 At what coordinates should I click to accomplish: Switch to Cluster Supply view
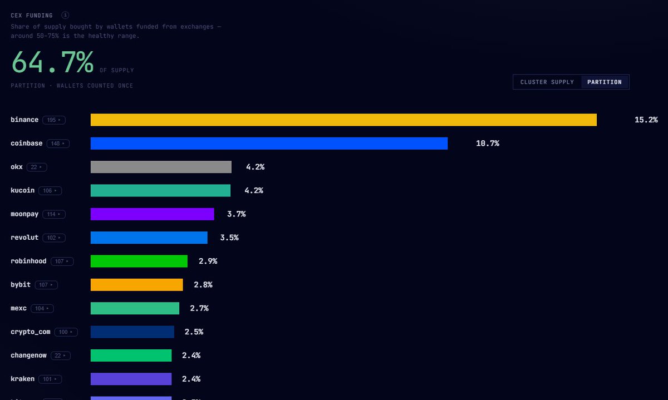pos(547,82)
